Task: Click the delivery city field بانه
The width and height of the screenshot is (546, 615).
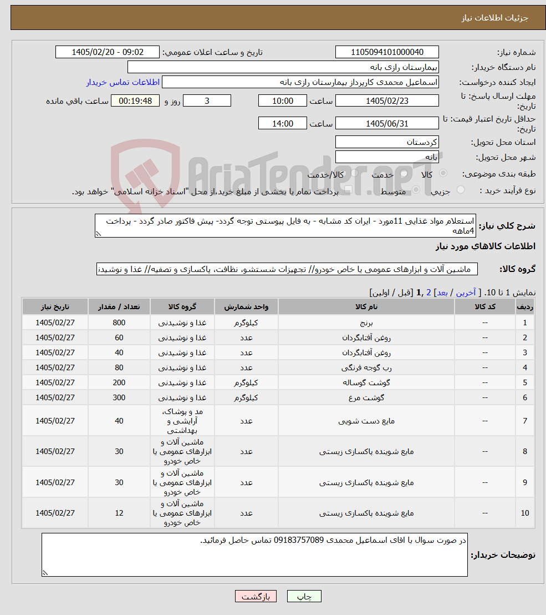Action: point(387,157)
